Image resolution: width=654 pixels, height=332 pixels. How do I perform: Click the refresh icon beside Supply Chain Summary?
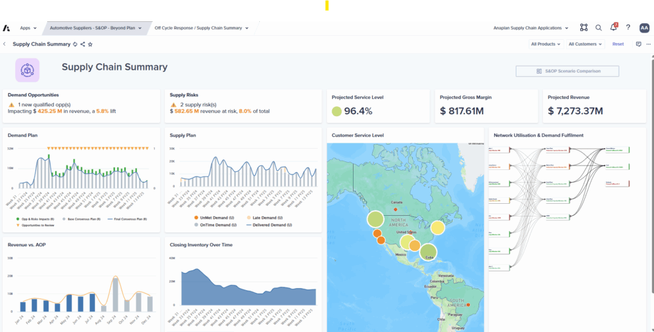tap(75, 44)
